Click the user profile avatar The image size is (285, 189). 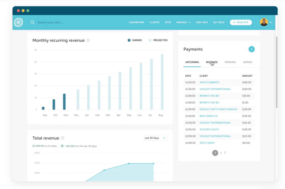[264, 22]
